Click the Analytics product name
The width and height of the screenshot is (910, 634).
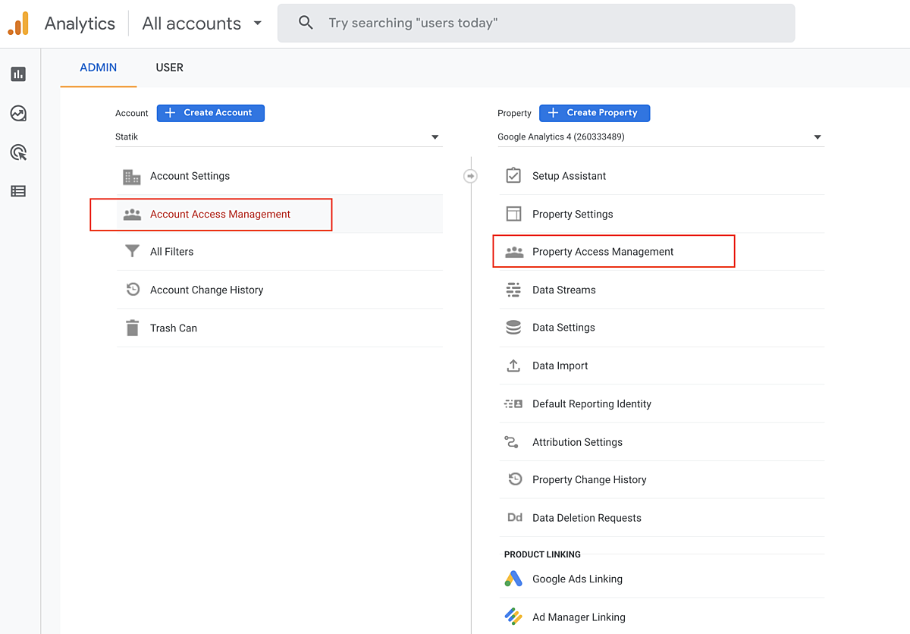(80, 24)
